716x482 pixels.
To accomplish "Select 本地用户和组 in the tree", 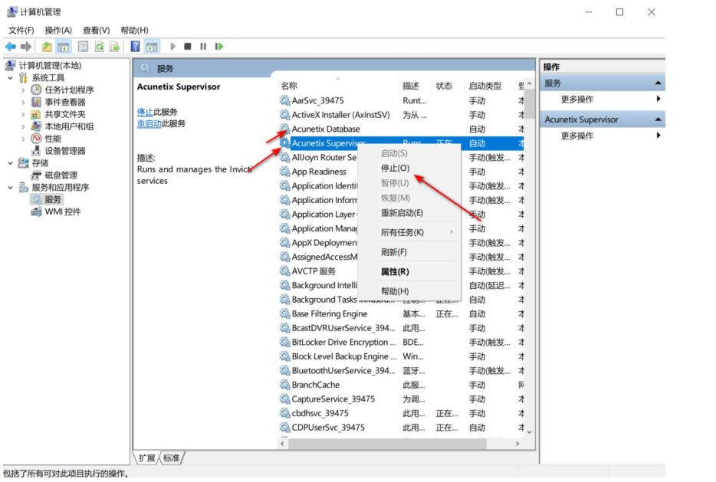I will tap(69, 126).
